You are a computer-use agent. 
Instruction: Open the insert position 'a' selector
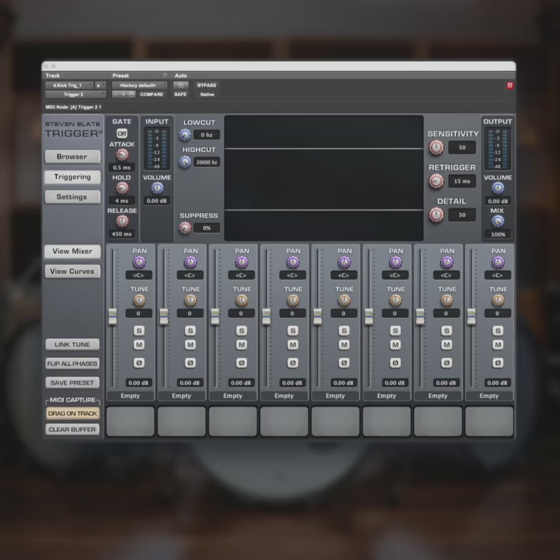[x=100, y=86]
